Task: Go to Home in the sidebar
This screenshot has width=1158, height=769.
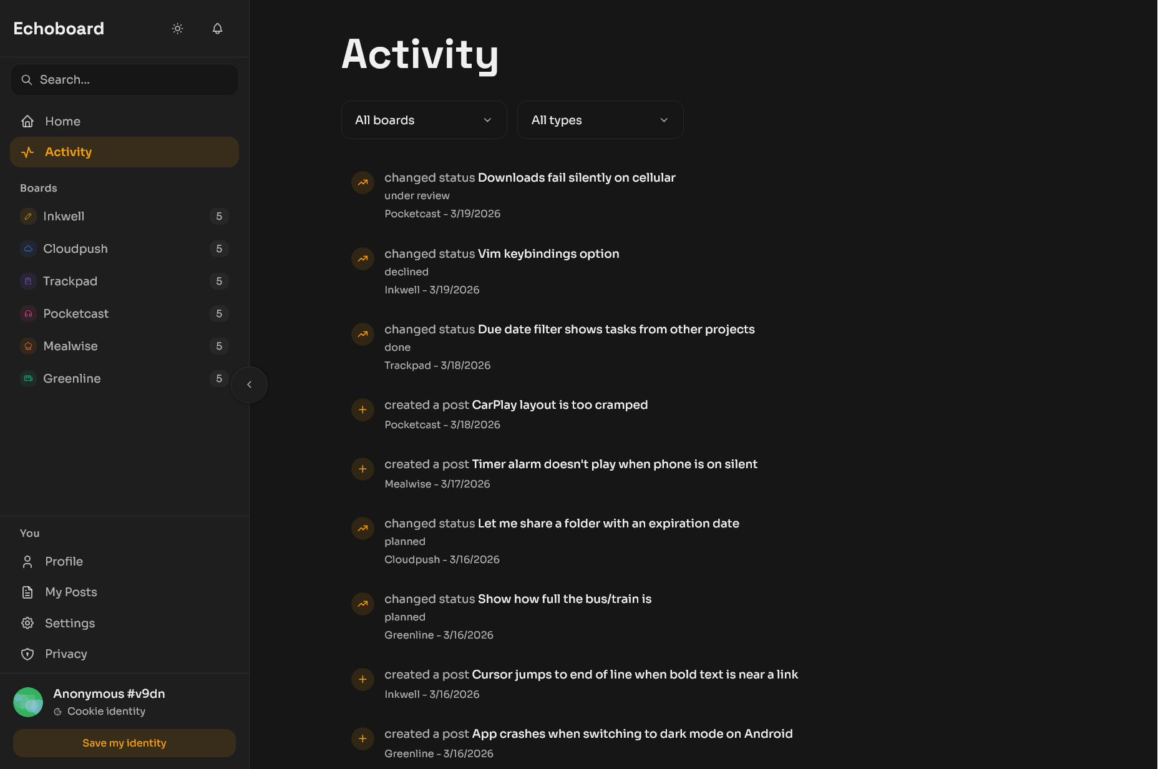Action: [x=62, y=121]
